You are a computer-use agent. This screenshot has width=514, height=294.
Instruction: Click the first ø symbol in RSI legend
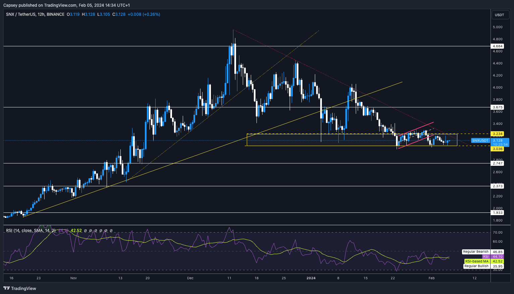(85, 231)
